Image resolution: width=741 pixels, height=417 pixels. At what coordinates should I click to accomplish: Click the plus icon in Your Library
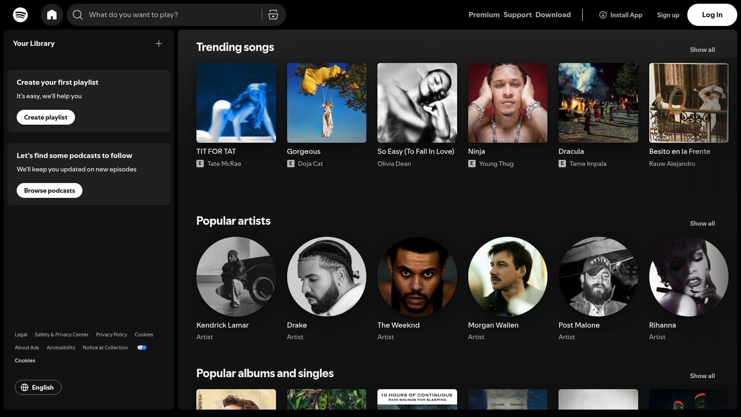pos(159,44)
